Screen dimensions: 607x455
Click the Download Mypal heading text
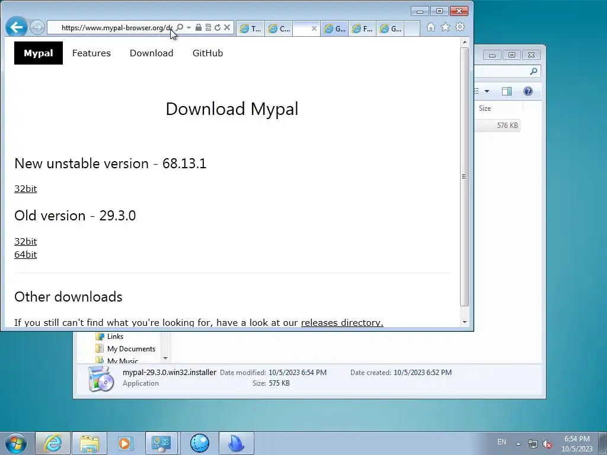(232, 109)
